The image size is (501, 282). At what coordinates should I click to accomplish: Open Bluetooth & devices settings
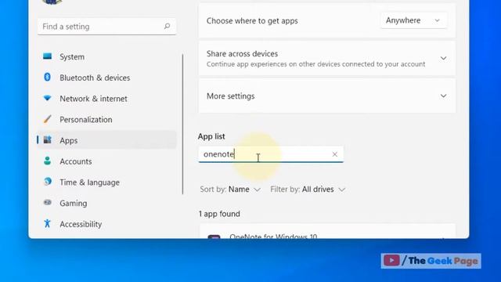107,78
